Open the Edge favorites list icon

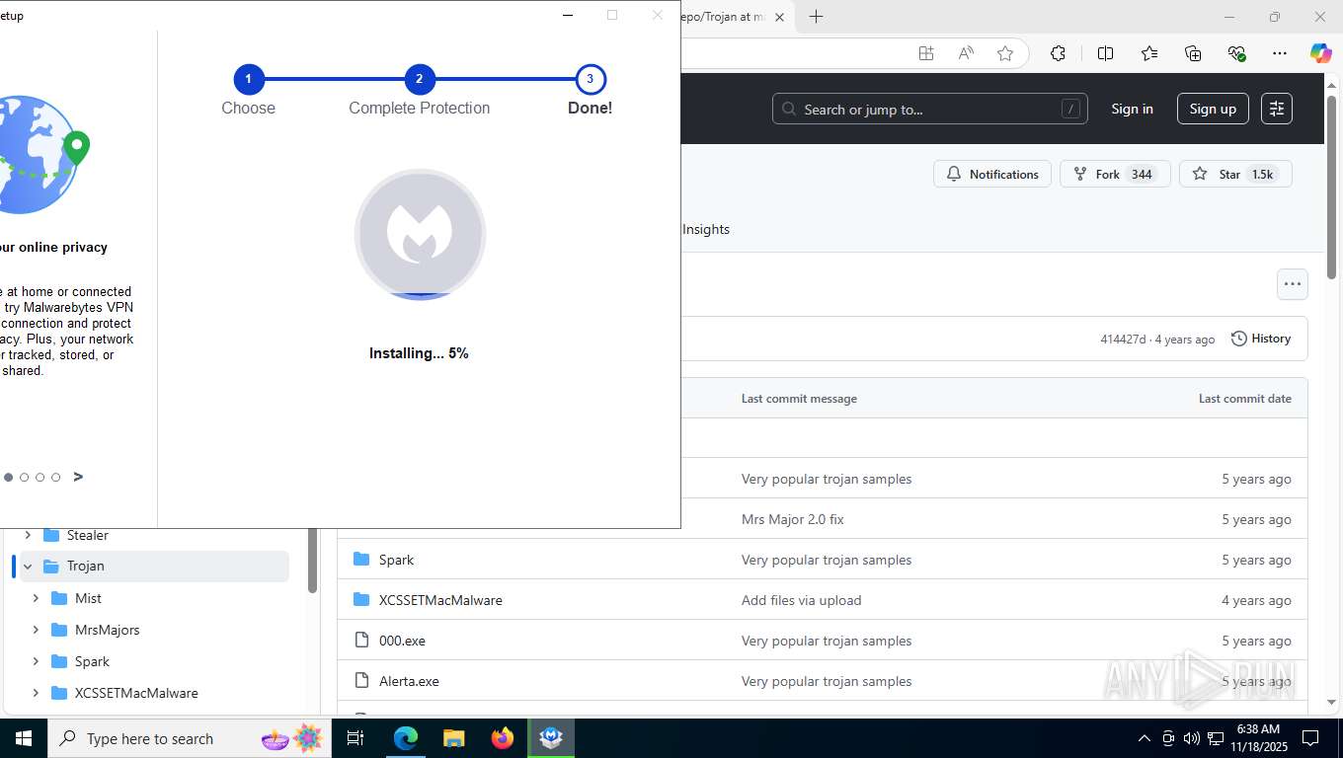click(x=1149, y=53)
